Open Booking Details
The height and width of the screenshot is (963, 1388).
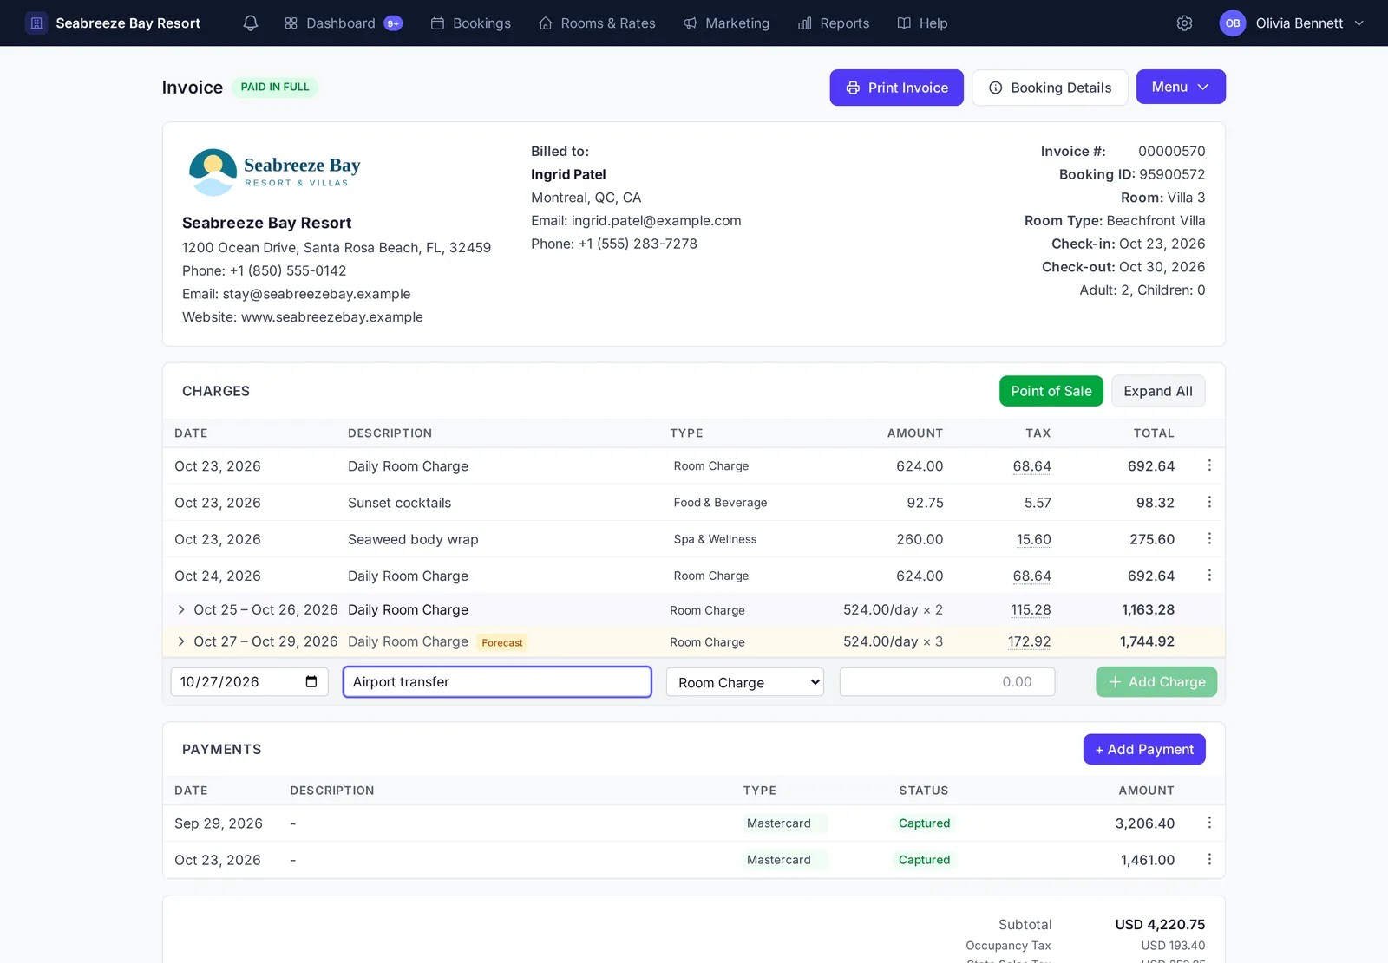click(1050, 88)
